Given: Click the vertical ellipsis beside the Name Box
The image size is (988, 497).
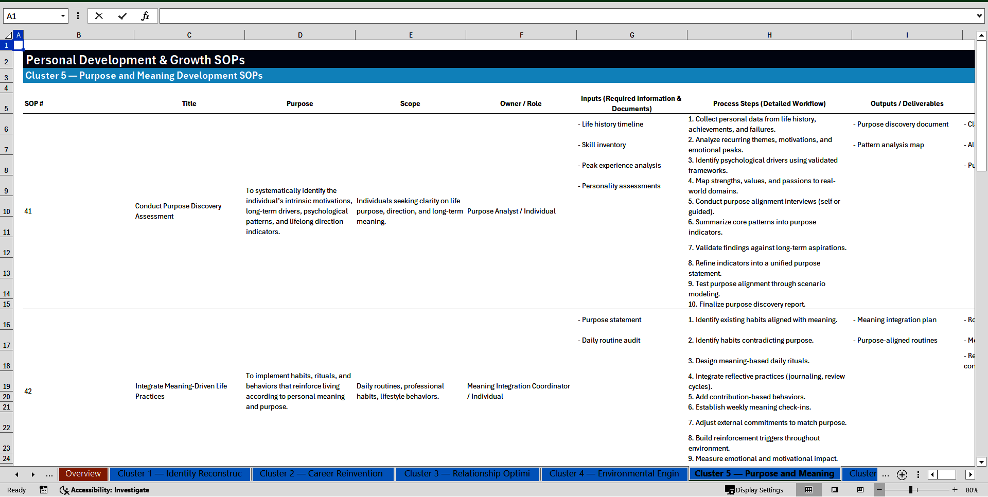Looking at the screenshot, I should pos(78,16).
